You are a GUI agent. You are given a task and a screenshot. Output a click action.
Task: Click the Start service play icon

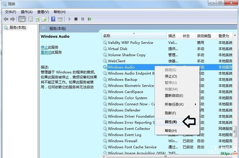[70, 19]
